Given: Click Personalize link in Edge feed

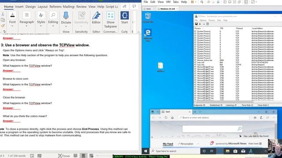Looking at the screenshot, I should [x=186, y=144].
